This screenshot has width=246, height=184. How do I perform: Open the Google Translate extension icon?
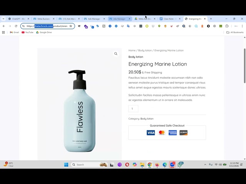click(128, 26)
